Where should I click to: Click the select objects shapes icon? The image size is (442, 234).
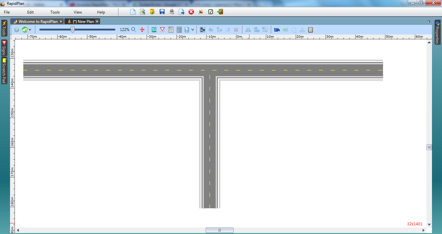pos(203,30)
